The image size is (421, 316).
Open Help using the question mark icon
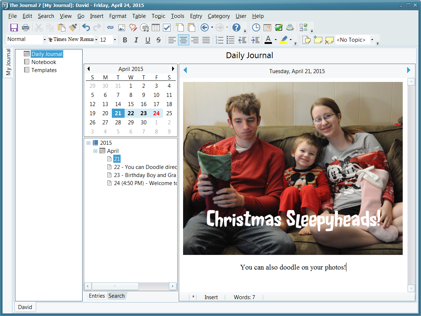pos(236,27)
